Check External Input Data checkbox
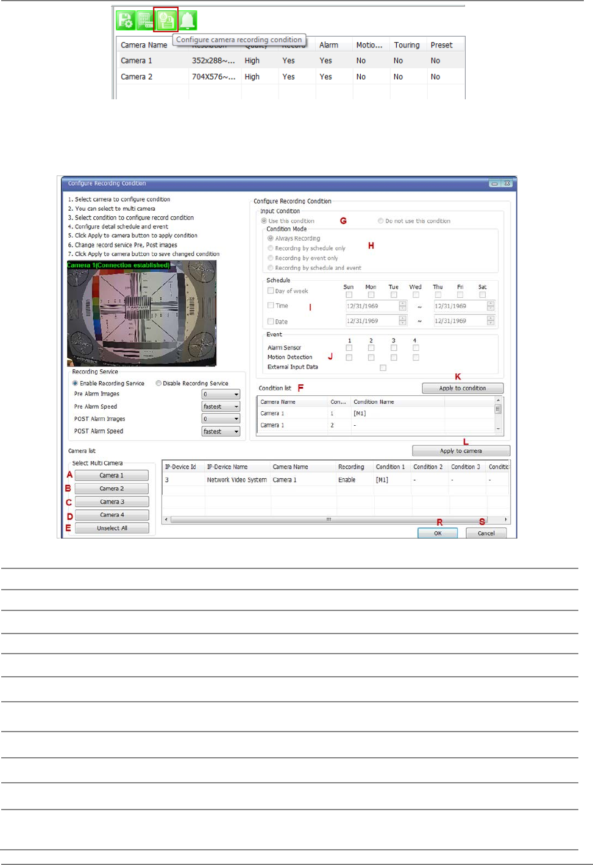593x865 pixels. (x=383, y=368)
